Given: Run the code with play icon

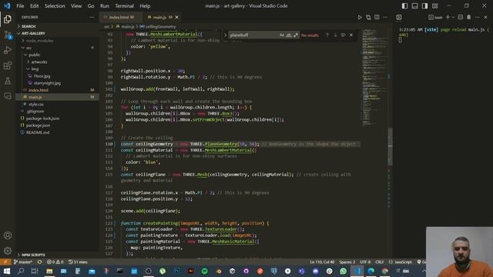Looking at the screenshot, I should (x=360, y=17).
